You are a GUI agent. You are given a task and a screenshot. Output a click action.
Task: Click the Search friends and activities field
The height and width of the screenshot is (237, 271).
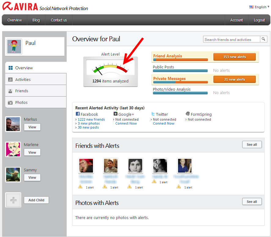[231, 39]
